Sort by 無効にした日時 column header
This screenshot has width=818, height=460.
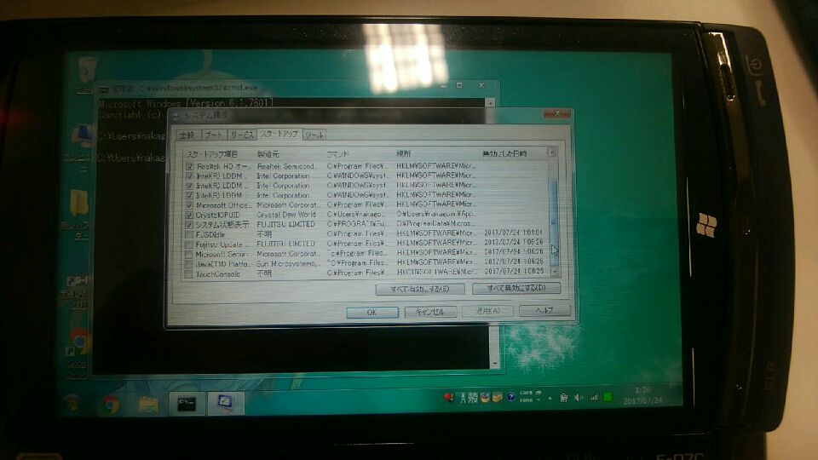pyautogui.click(x=504, y=153)
